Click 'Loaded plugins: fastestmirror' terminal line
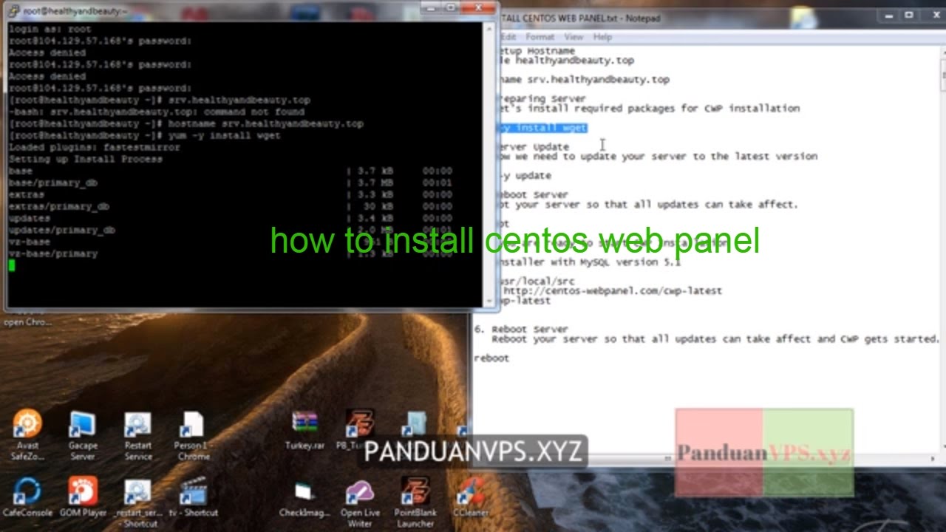Image resolution: width=946 pixels, height=532 pixels. (x=95, y=148)
